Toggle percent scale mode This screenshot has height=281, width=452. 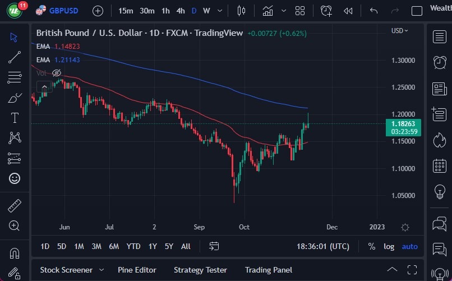(371, 246)
